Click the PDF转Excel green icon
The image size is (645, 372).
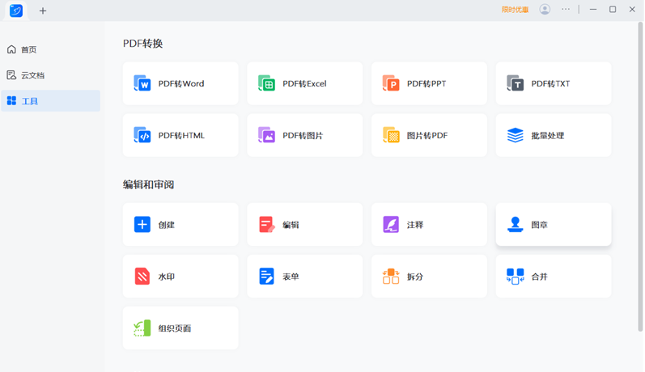[x=266, y=83]
